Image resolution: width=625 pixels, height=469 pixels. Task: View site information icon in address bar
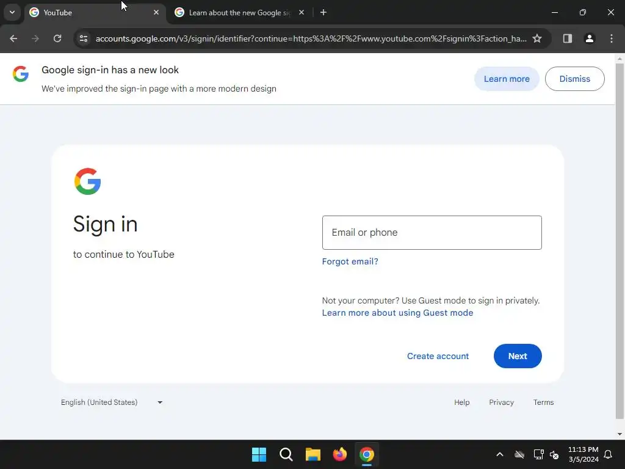(84, 38)
